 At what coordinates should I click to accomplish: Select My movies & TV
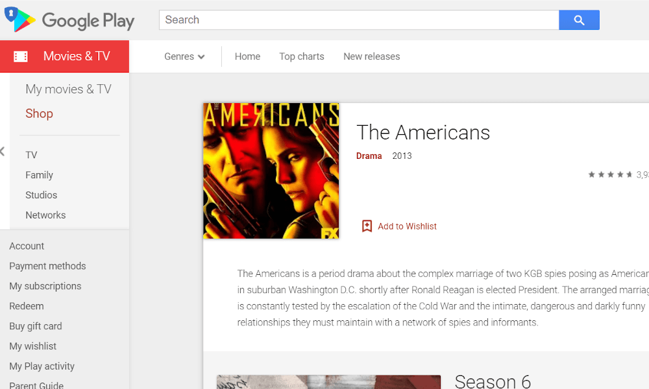tap(68, 89)
